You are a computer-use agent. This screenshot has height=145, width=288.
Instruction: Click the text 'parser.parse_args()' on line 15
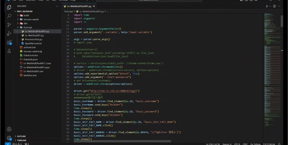point(97,39)
